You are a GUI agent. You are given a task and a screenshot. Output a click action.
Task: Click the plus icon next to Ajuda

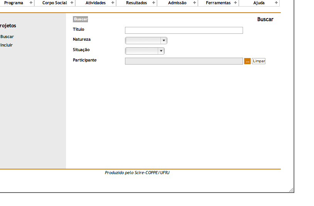(276, 3)
